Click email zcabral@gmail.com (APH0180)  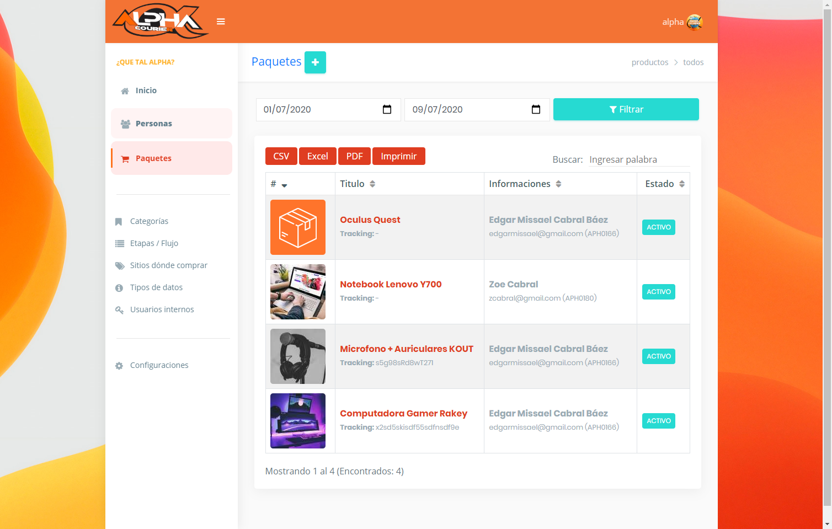click(x=543, y=298)
